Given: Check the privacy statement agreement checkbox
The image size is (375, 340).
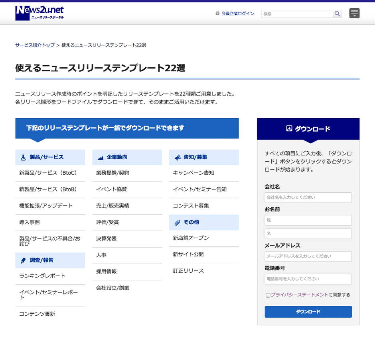Looking at the screenshot, I should [x=268, y=295].
